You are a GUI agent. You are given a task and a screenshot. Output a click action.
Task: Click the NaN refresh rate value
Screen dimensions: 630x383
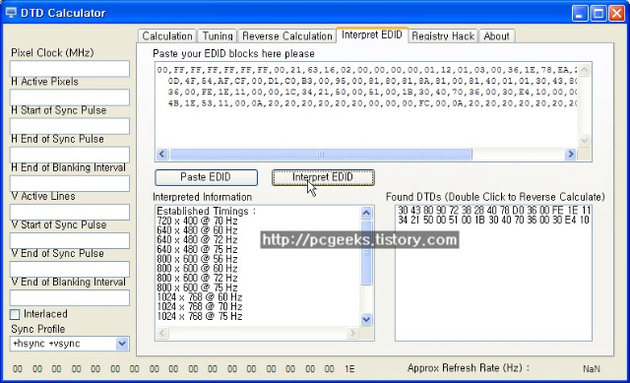(592, 369)
